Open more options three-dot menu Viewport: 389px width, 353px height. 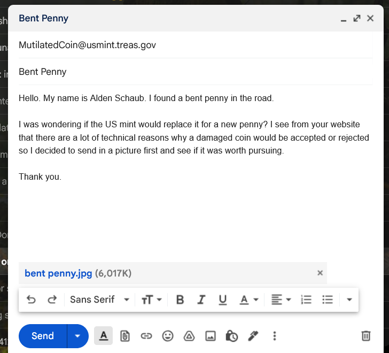(x=275, y=336)
